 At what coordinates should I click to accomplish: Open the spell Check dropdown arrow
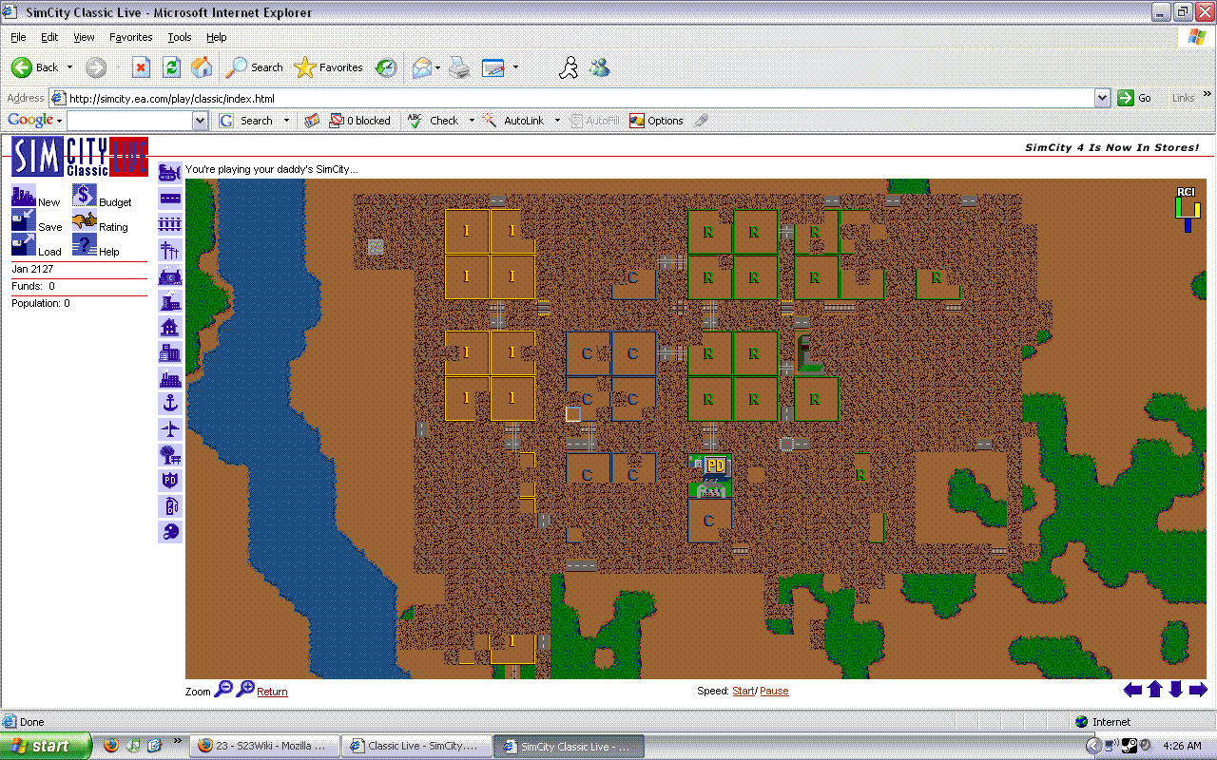(472, 121)
